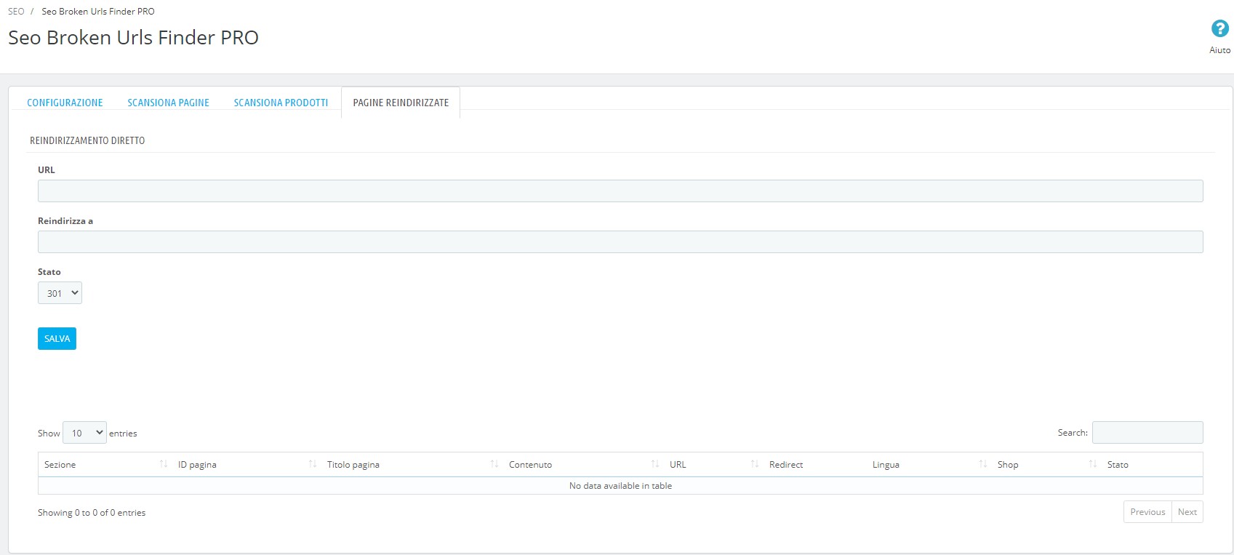The height and width of the screenshot is (555, 1234).
Task: Open Seo Broken Urls Finder PRO breadcrumb
Action: (98, 12)
